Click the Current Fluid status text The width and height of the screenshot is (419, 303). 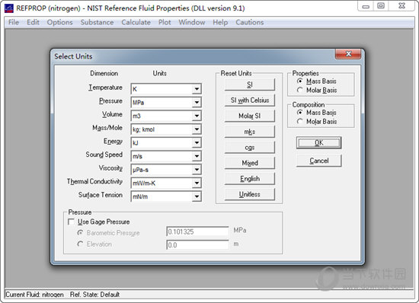[34, 295]
